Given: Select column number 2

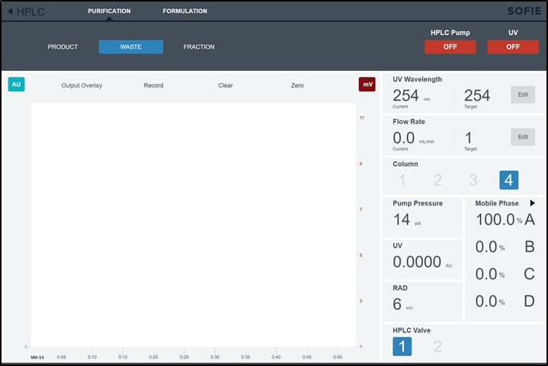Looking at the screenshot, I should [x=437, y=180].
